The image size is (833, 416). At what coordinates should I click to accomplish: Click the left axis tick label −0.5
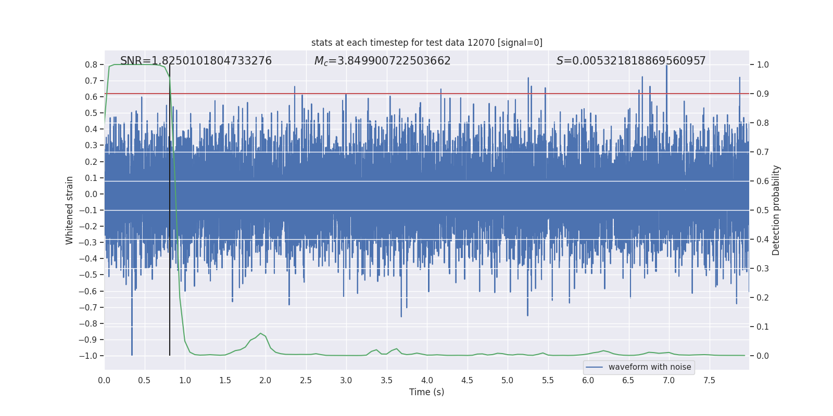pos(88,275)
